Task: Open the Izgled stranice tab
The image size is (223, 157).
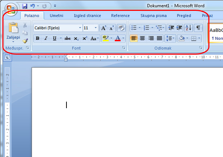Action: tap(87, 16)
